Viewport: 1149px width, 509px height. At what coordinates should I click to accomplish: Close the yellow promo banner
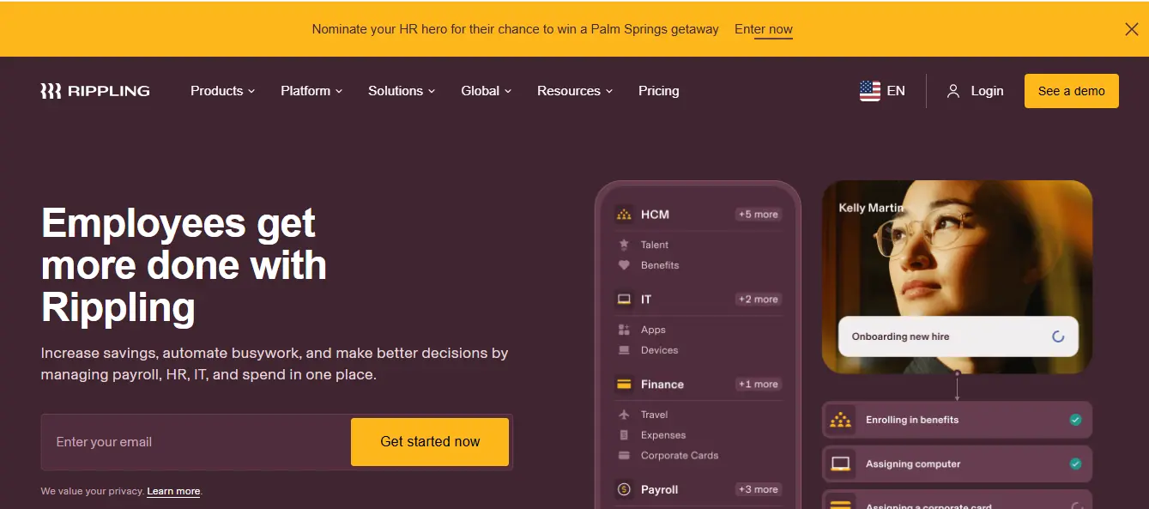(x=1132, y=29)
